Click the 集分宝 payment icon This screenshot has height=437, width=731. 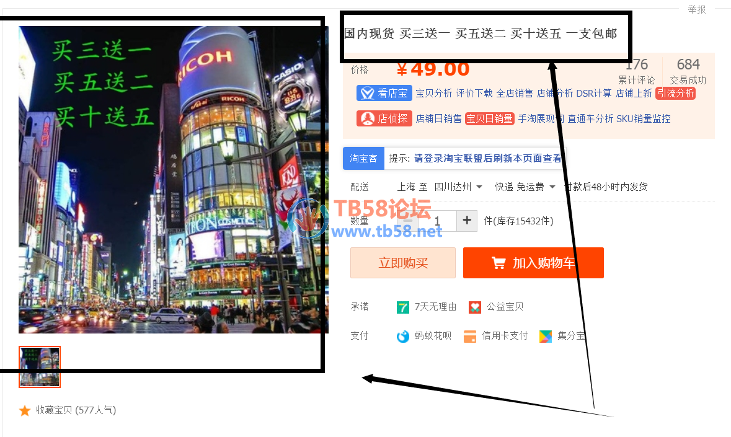point(546,336)
